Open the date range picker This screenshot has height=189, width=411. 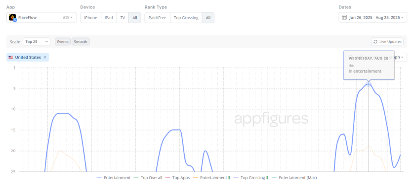pos(372,18)
